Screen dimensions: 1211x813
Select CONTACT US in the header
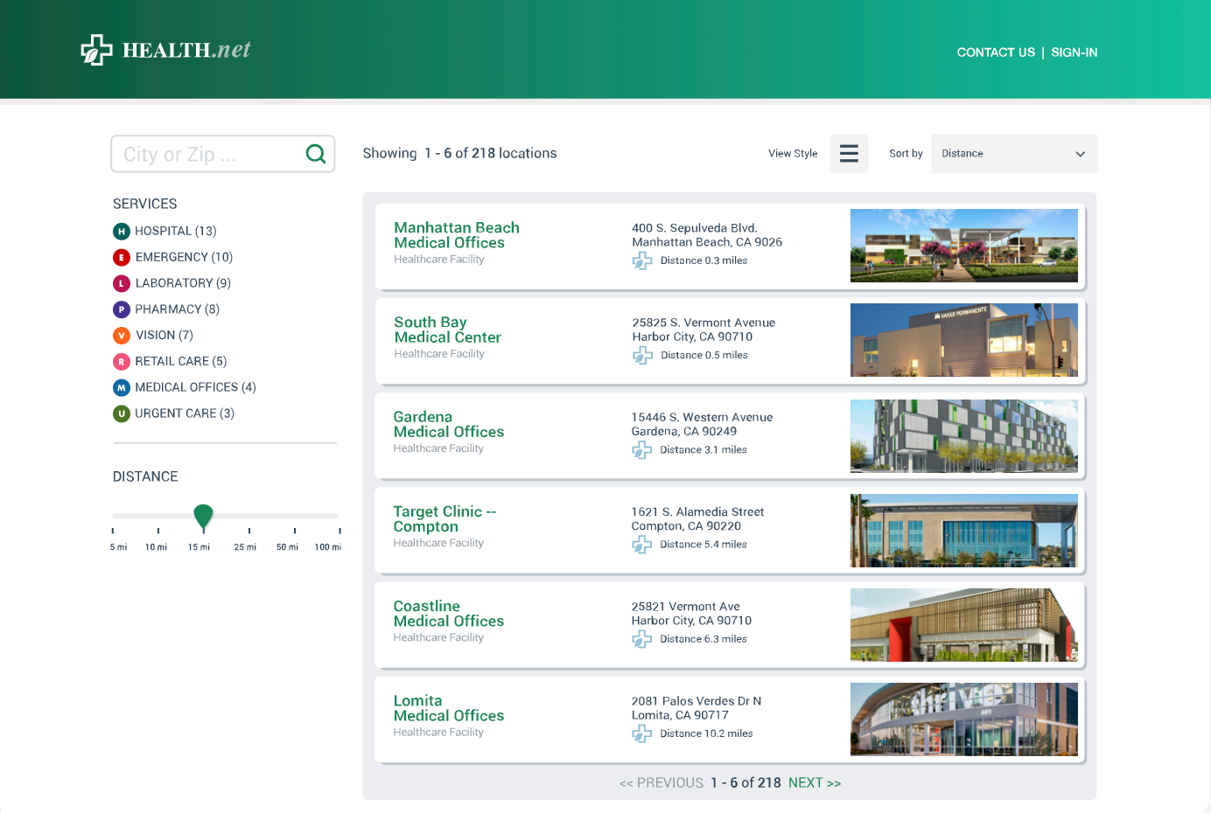pos(996,52)
